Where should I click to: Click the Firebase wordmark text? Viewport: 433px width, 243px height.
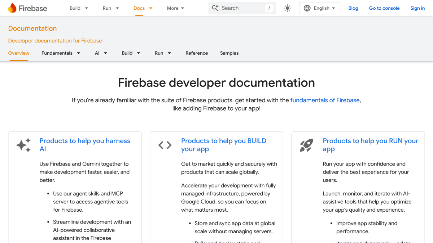(x=33, y=8)
